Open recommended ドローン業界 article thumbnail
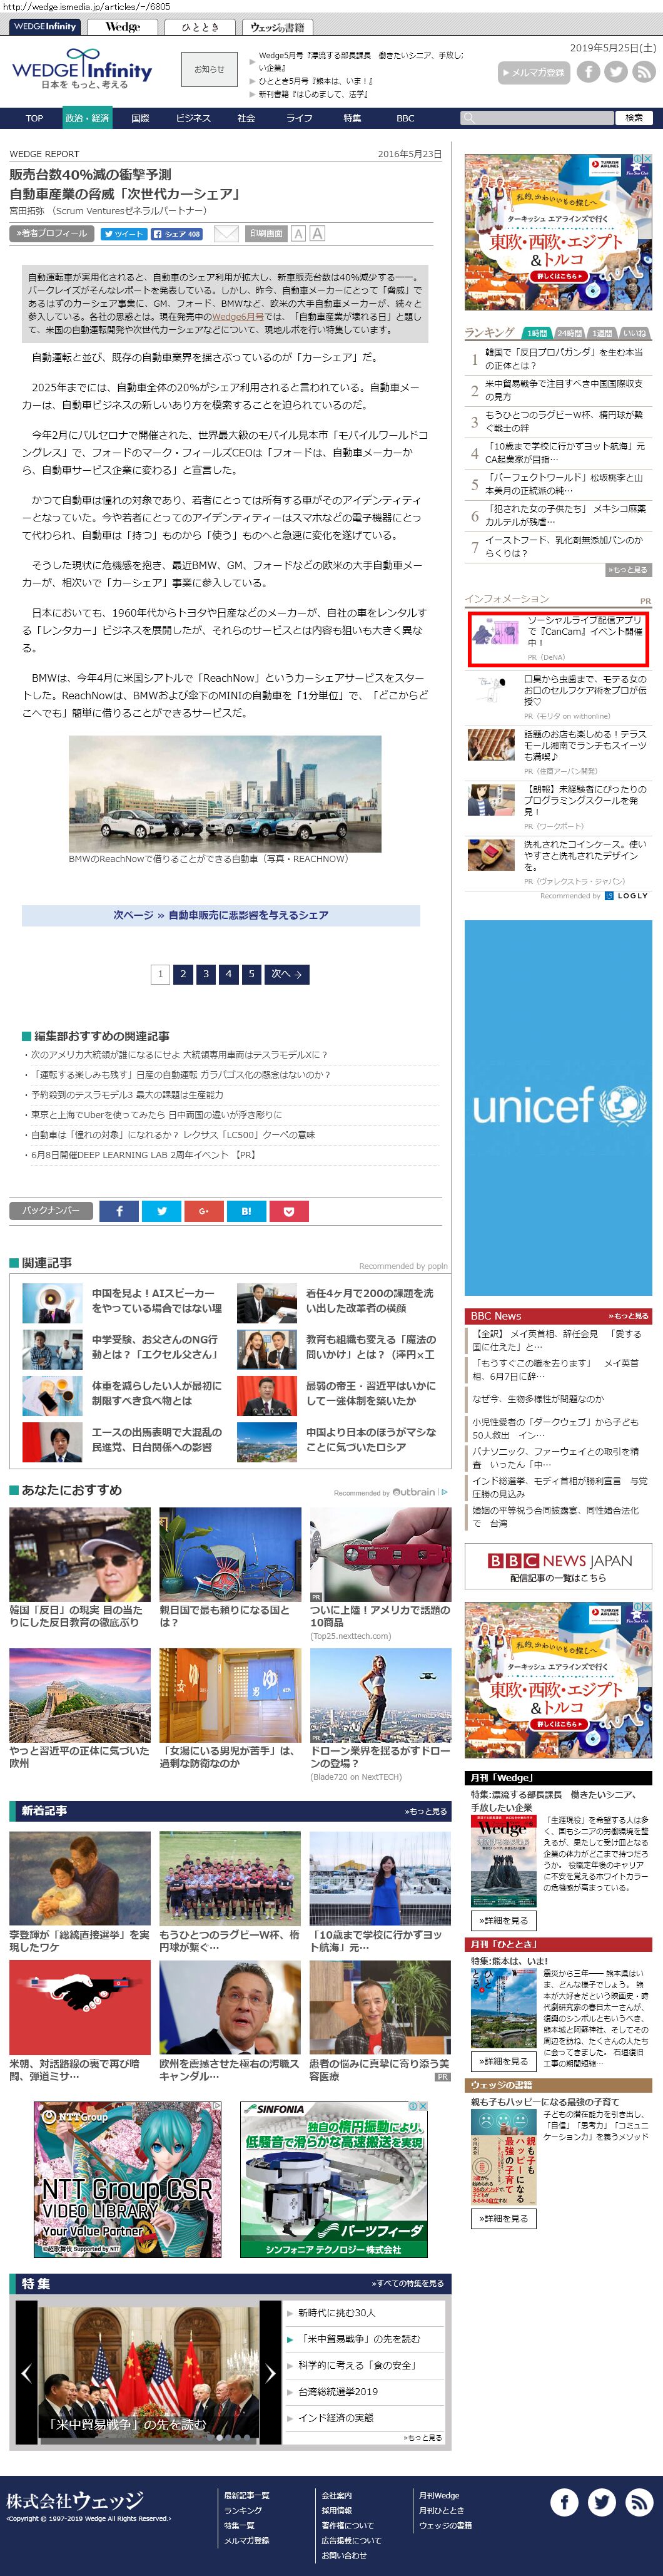Screen dimensions: 663x2576 coord(380,1695)
